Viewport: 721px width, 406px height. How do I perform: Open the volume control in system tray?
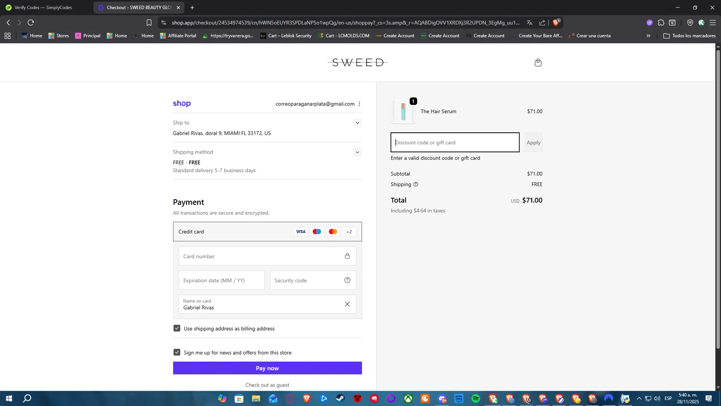point(657,398)
